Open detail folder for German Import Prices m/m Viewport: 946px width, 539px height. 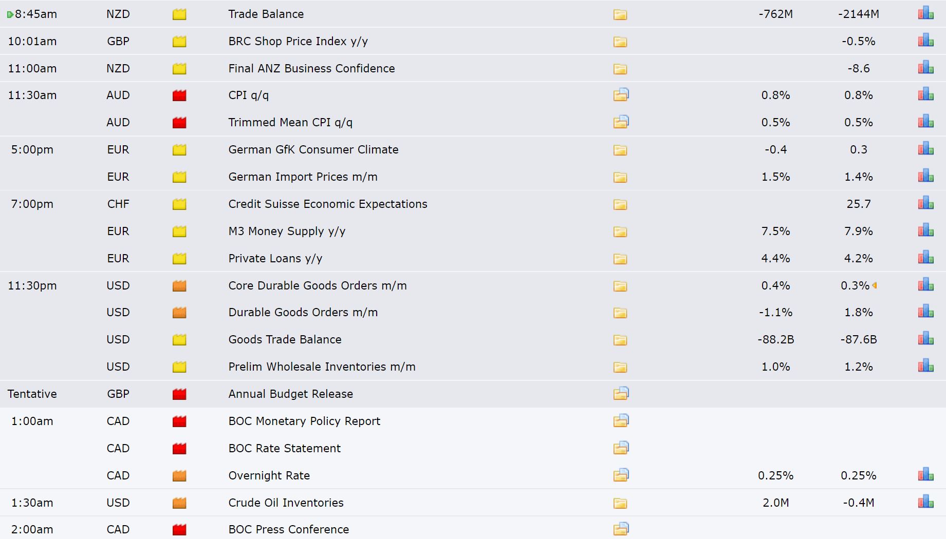click(620, 177)
